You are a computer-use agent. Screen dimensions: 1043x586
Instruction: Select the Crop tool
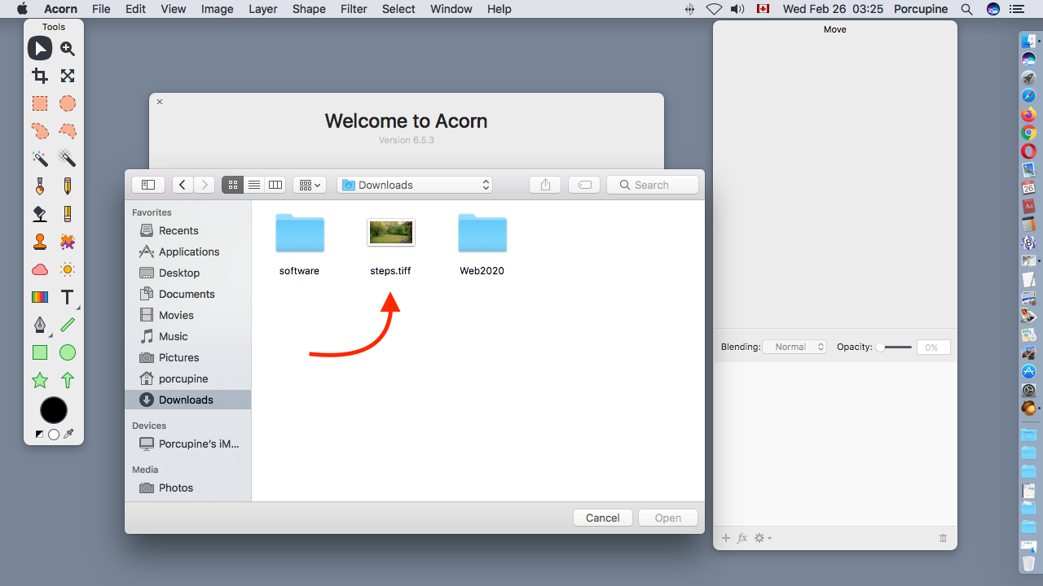(40, 76)
